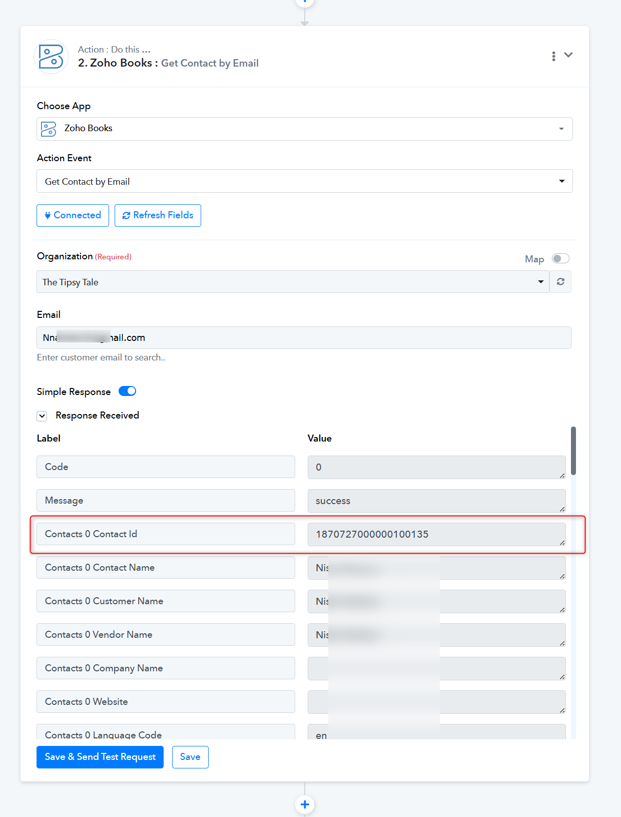Collapse the action step with chevron
Viewport: 621px width, 817px height.
568,55
